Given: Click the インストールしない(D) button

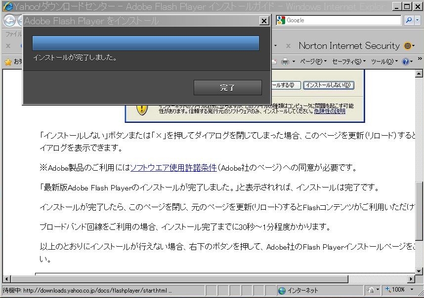Looking at the screenshot, I should [x=328, y=85].
